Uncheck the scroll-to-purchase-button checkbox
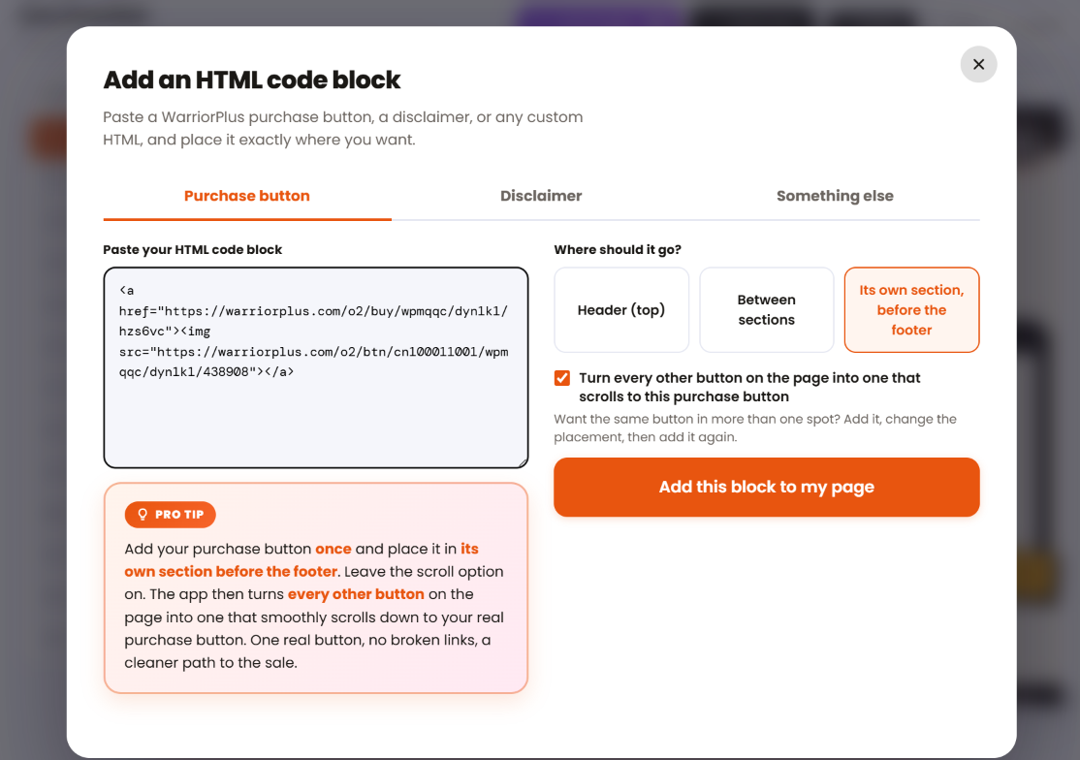The width and height of the screenshot is (1080, 760). pos(562,378)
